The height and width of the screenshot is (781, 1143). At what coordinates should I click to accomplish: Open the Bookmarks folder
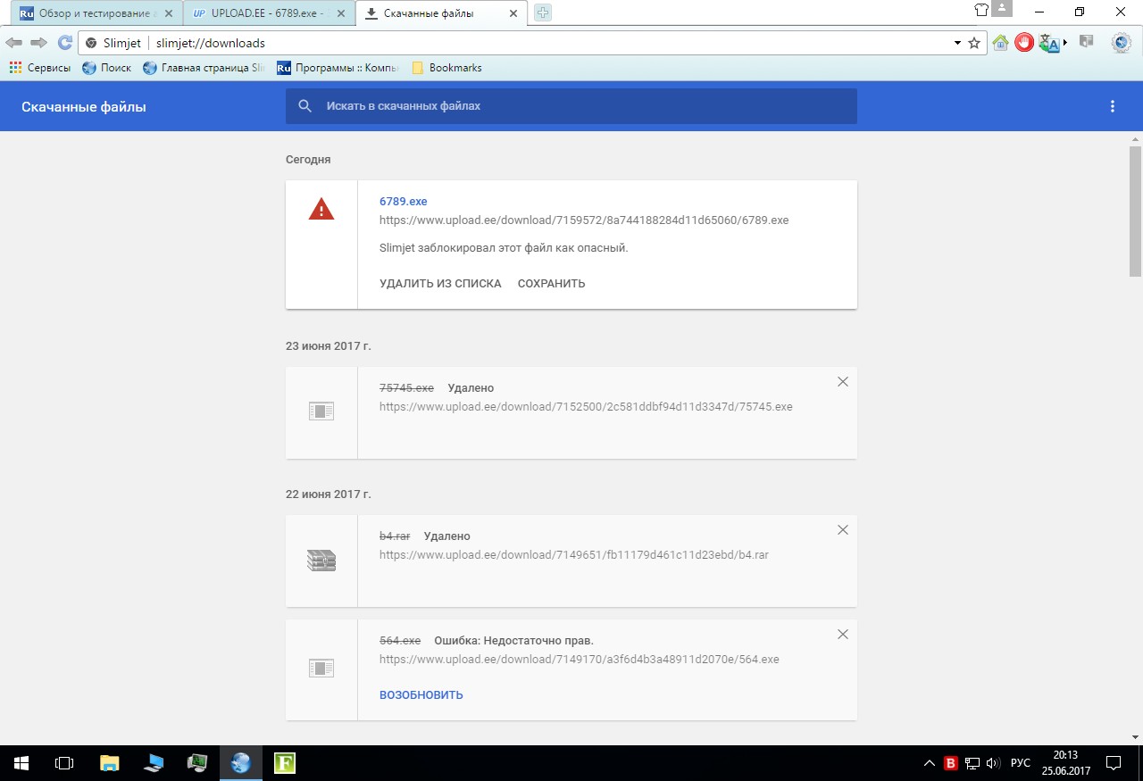tap(446, 68)
